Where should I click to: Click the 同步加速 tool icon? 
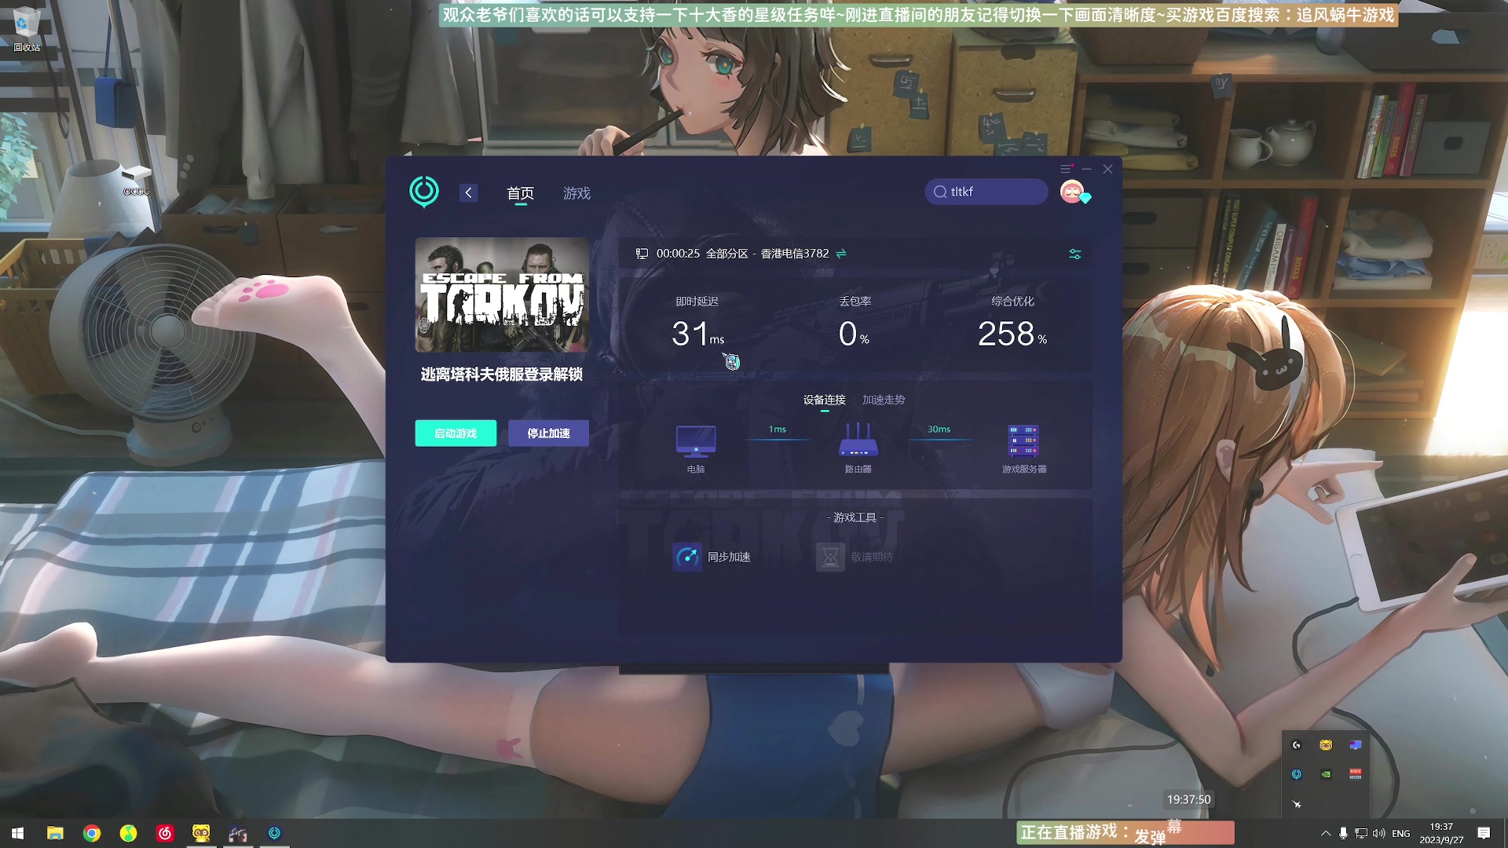point(687,557)
